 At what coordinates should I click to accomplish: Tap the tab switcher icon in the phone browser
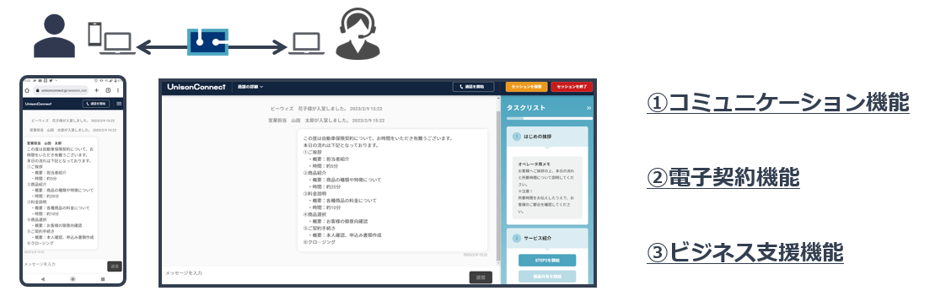pyautogui.click(x=108, y=89)
